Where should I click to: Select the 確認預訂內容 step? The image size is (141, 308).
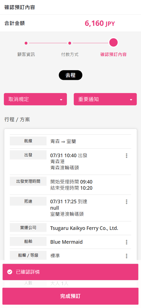113,54
